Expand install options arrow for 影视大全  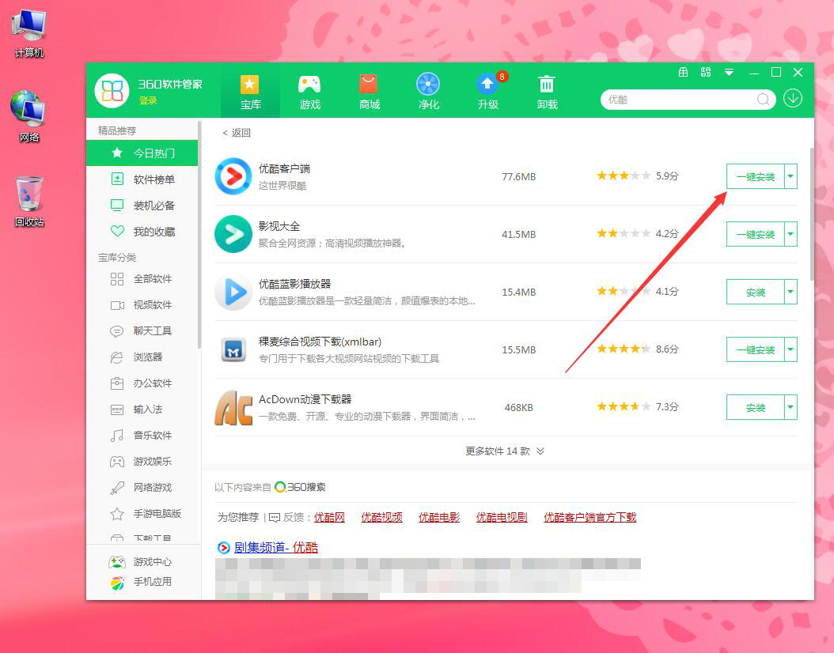pos(791,234)
